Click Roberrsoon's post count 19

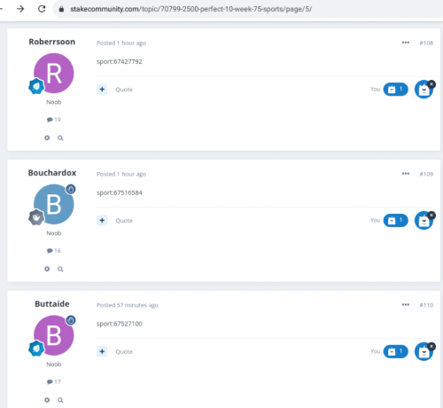[54, 120]
